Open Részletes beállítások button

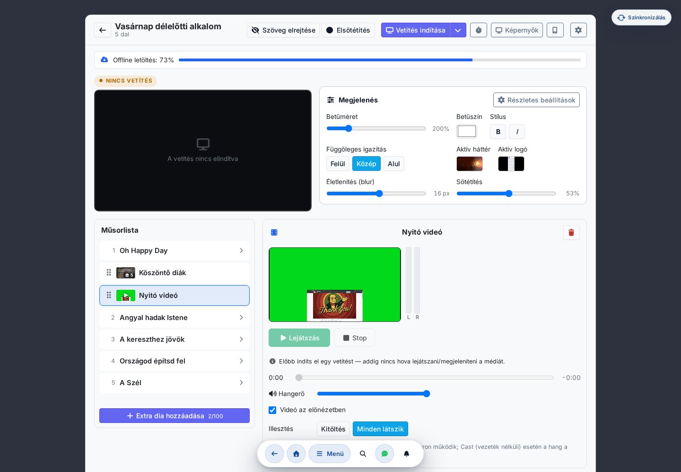(x=536, y=100)
